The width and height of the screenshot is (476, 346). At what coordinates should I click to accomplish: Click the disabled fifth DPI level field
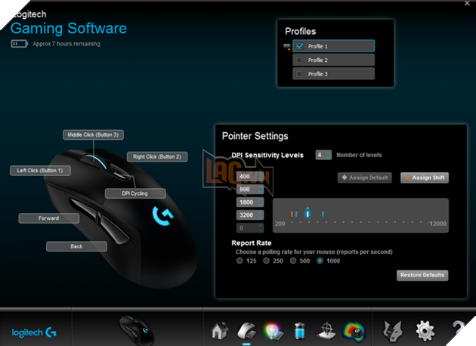click(x=250, y=228)
